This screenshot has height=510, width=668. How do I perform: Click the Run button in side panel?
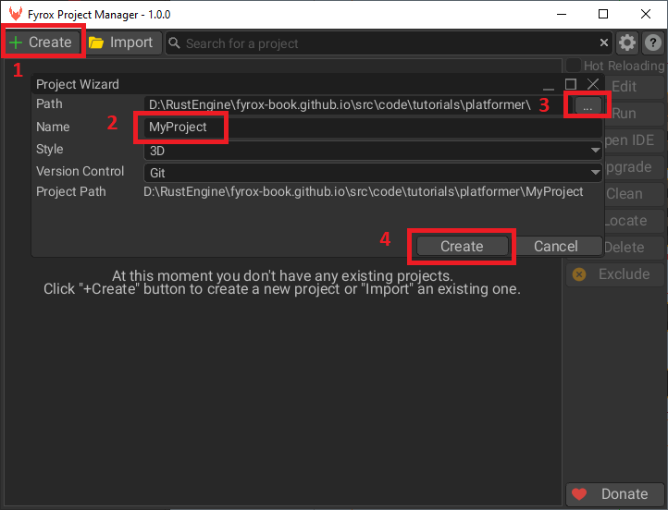tap(625, 113)
